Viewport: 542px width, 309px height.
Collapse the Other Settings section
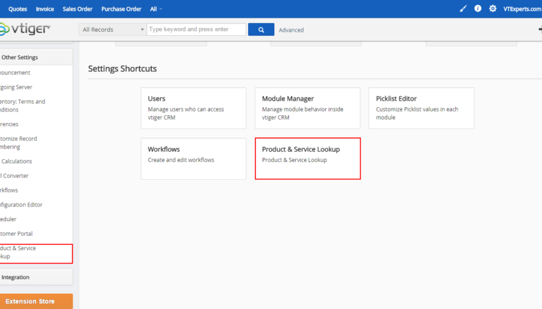(36, 57)
